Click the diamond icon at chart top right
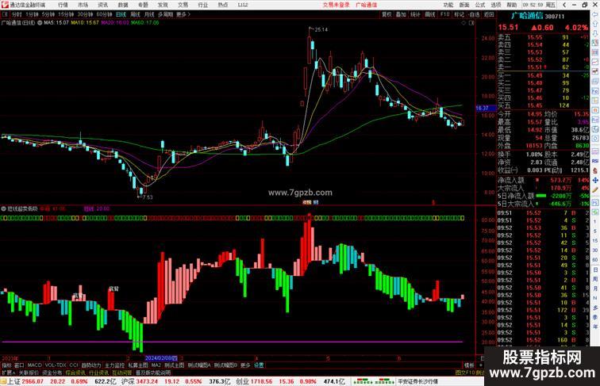600x386 pixels. click(463, 23)
